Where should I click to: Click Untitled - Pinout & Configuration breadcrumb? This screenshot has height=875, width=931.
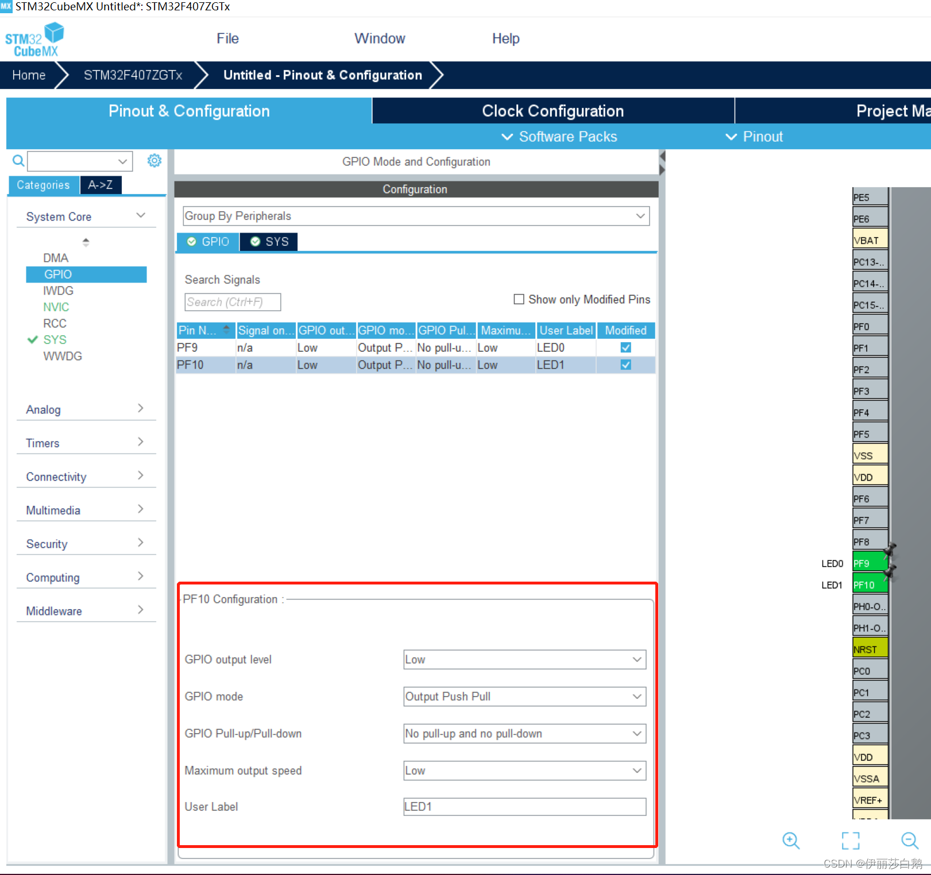(322, 75)
